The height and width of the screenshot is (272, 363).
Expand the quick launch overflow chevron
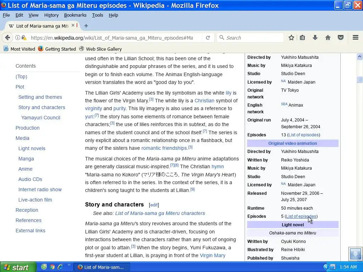[x=69, y=265]
